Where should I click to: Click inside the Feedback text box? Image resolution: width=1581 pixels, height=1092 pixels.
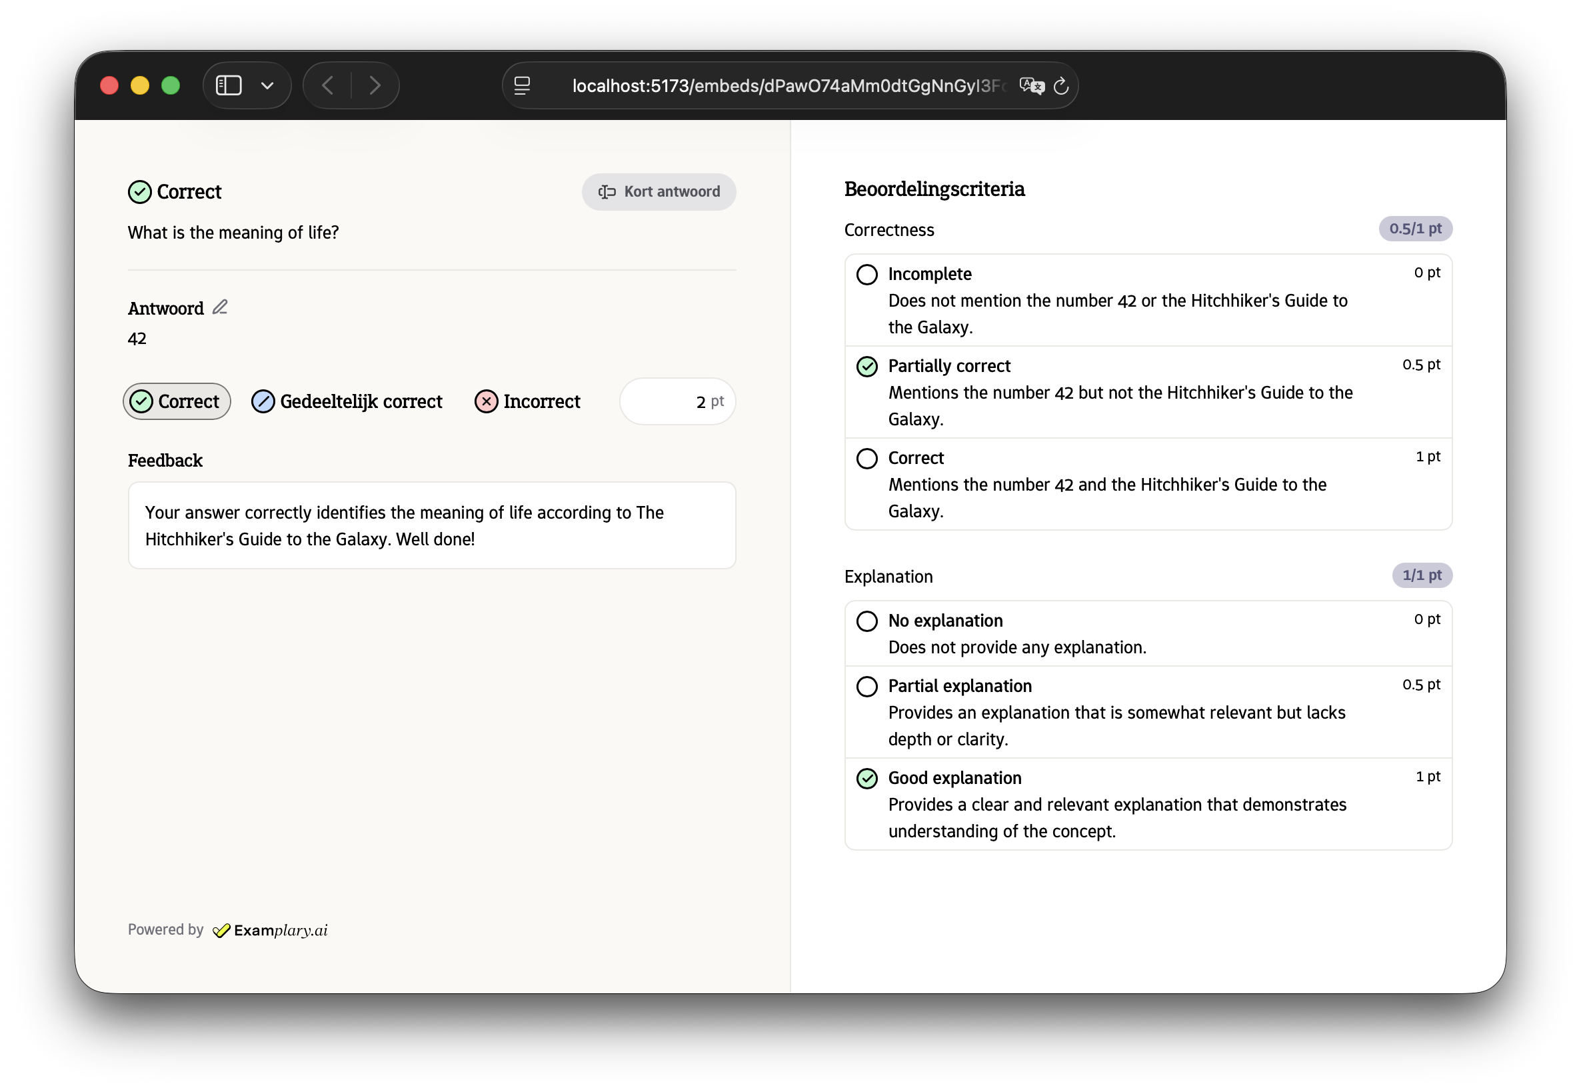(x=432, y=525)
